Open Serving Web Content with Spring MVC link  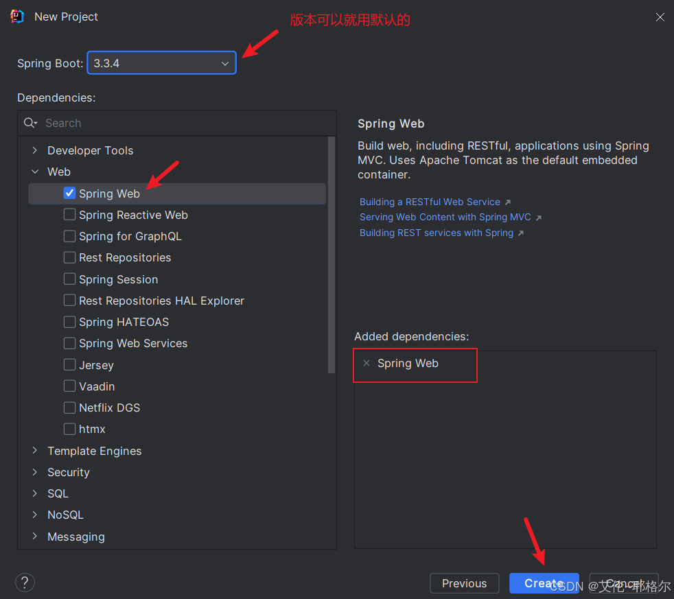(x=445, y=218)
